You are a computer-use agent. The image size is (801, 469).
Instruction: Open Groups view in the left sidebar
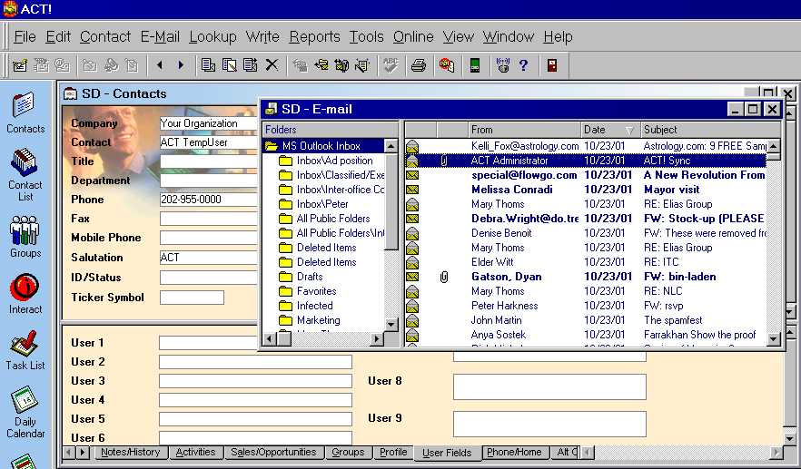tap(25, 237)
